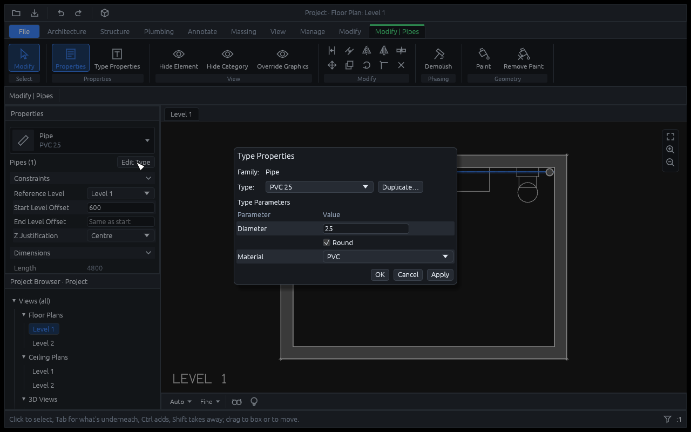Click the Type Properties ribbon button
The image size is (691, 432).
click(117, 58)
